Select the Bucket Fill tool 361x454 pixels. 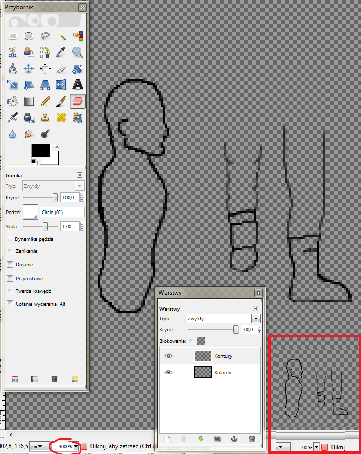tap(13, 101)
